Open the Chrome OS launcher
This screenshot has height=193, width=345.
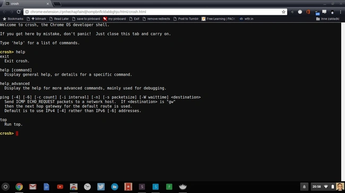coord(5,187)
